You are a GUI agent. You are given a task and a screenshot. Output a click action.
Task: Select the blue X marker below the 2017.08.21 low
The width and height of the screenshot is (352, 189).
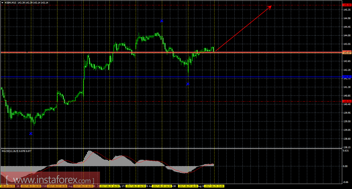pos(31,133)
